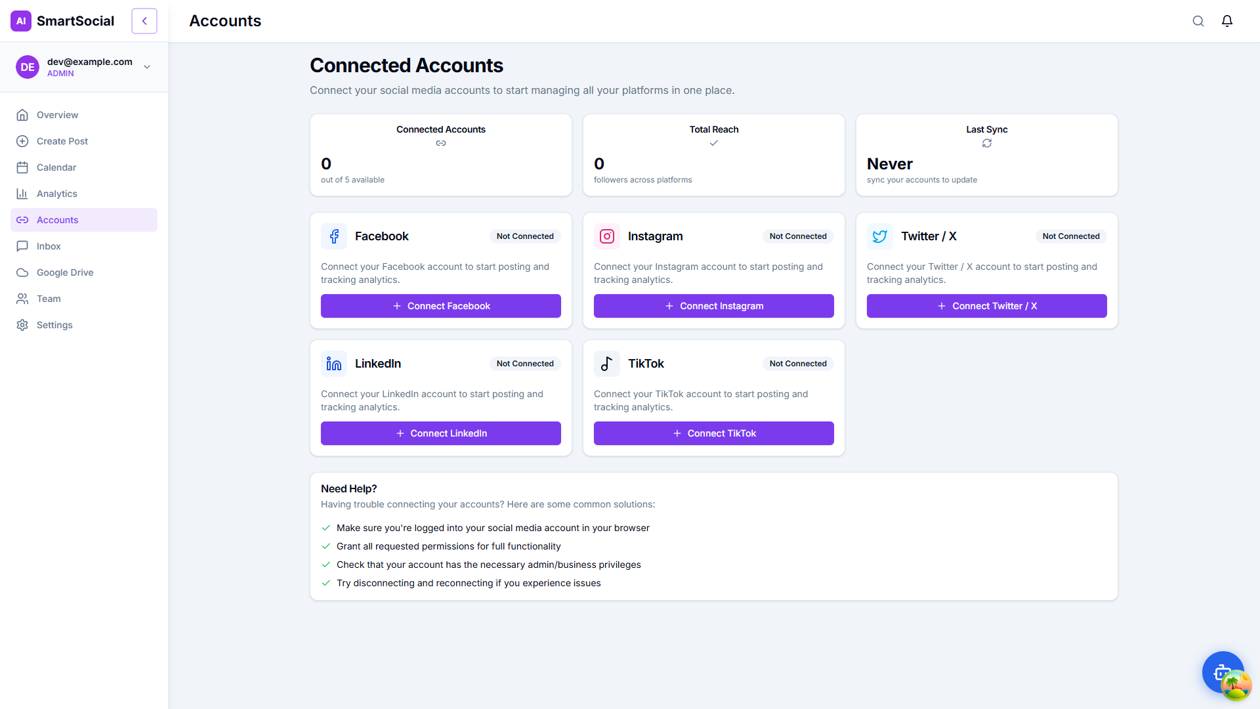Click the checkmark beside 'Grant all requested permissions'
Screen dimensions: 1260x709
[326, 546]
